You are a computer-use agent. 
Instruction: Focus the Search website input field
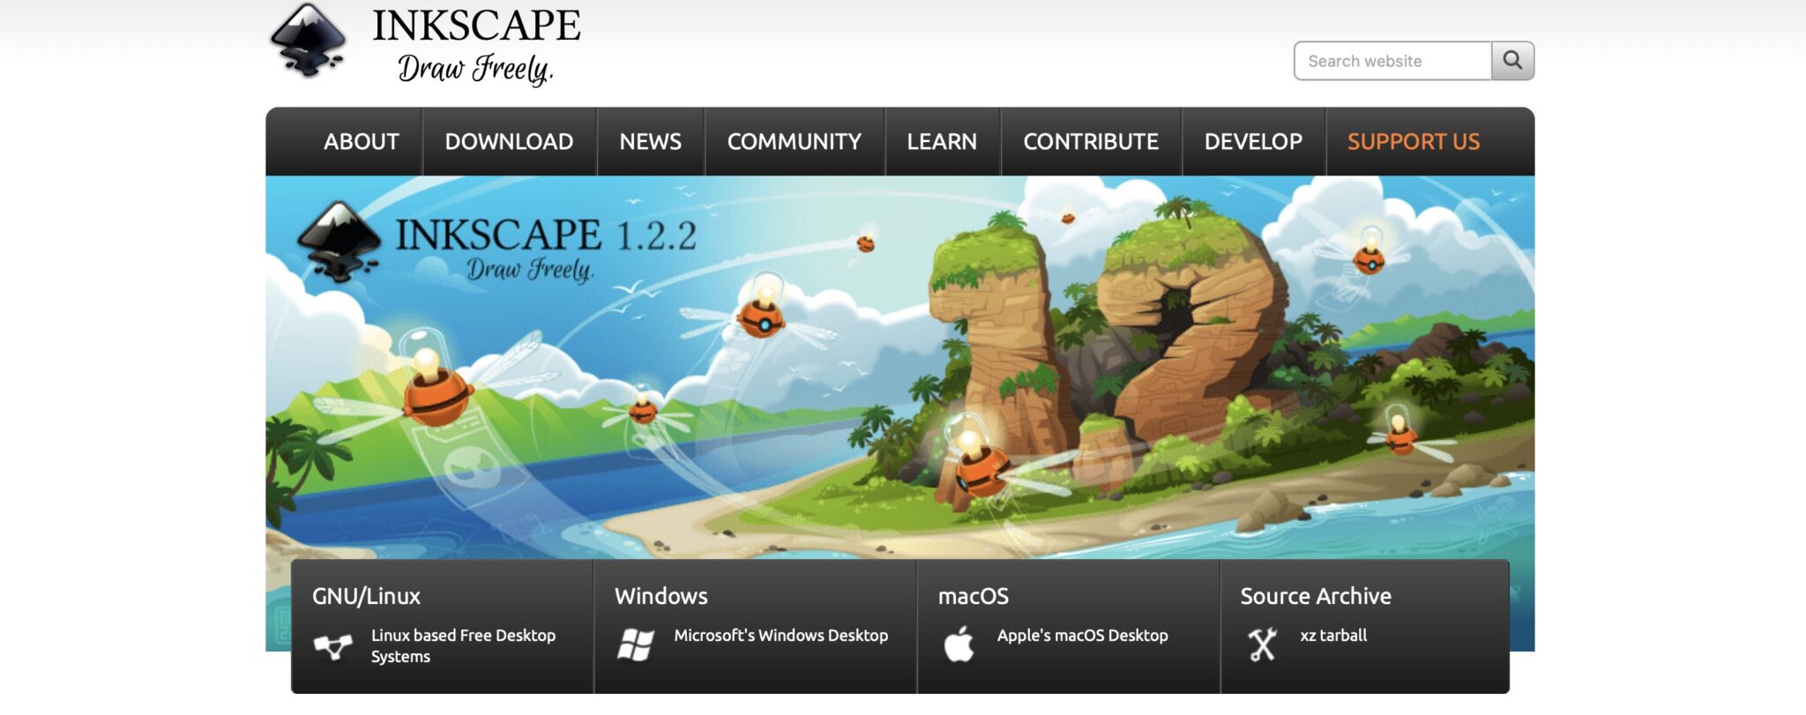1392,61
